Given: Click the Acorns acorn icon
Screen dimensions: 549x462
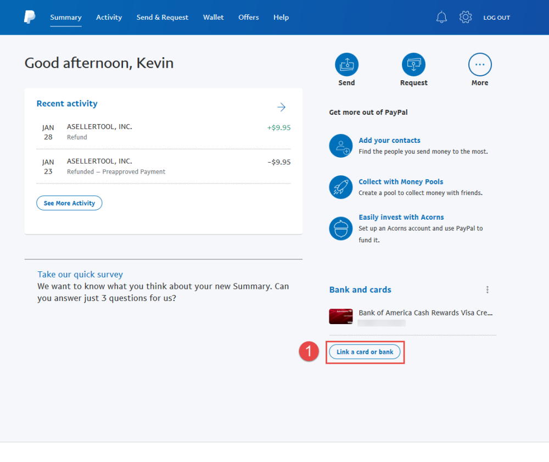Looking at the screenshot, I should [341, 229].
